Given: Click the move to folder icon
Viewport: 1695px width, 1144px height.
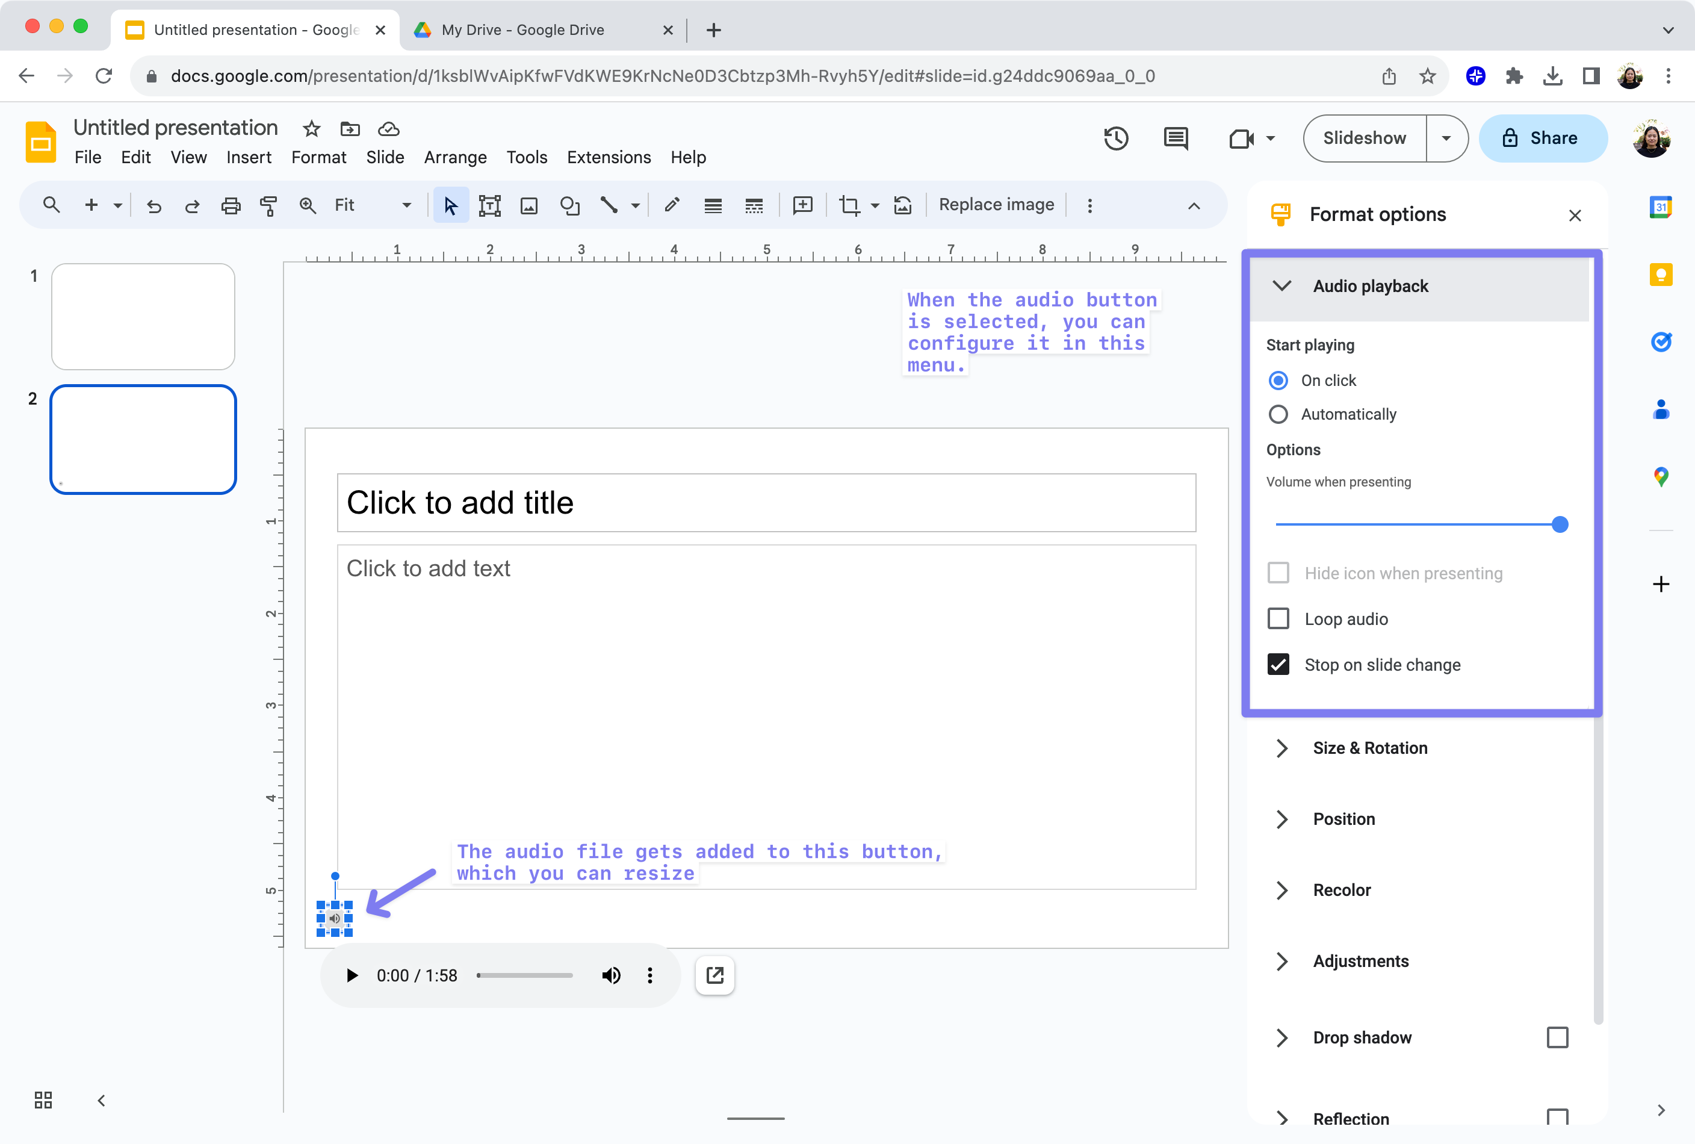Looking at the screenshot, I should (350, 129).
